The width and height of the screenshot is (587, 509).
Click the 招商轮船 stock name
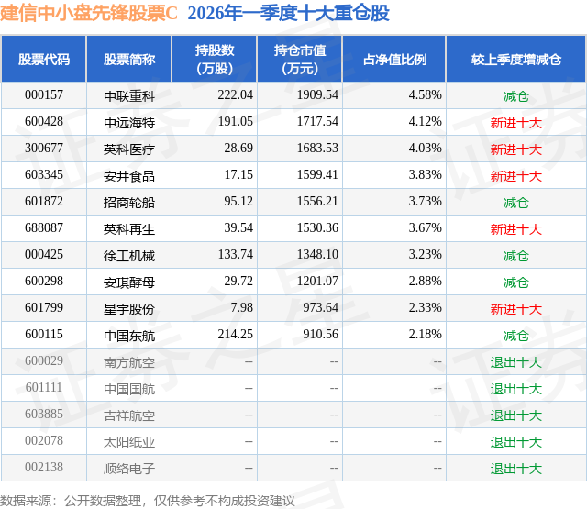[x=129, y=203]
